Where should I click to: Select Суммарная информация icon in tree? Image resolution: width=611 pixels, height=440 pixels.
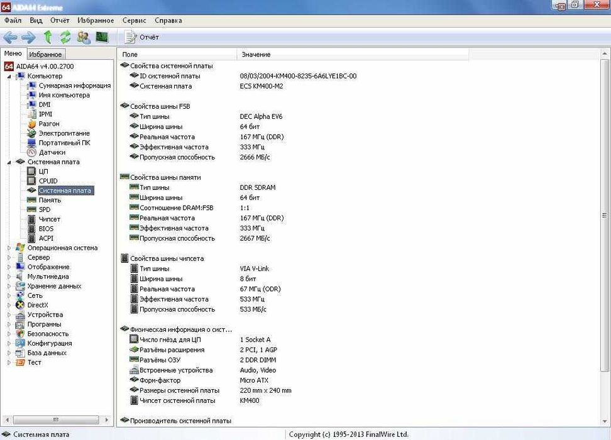[x=31, y=85]
